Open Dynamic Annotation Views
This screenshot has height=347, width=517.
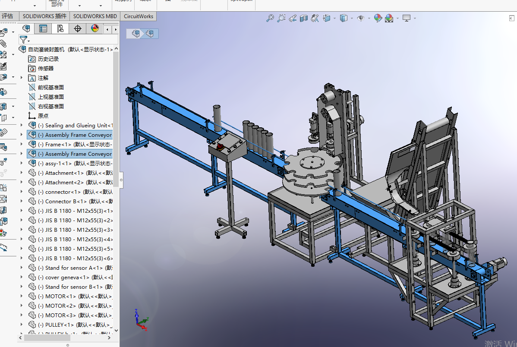coord(315,18)
